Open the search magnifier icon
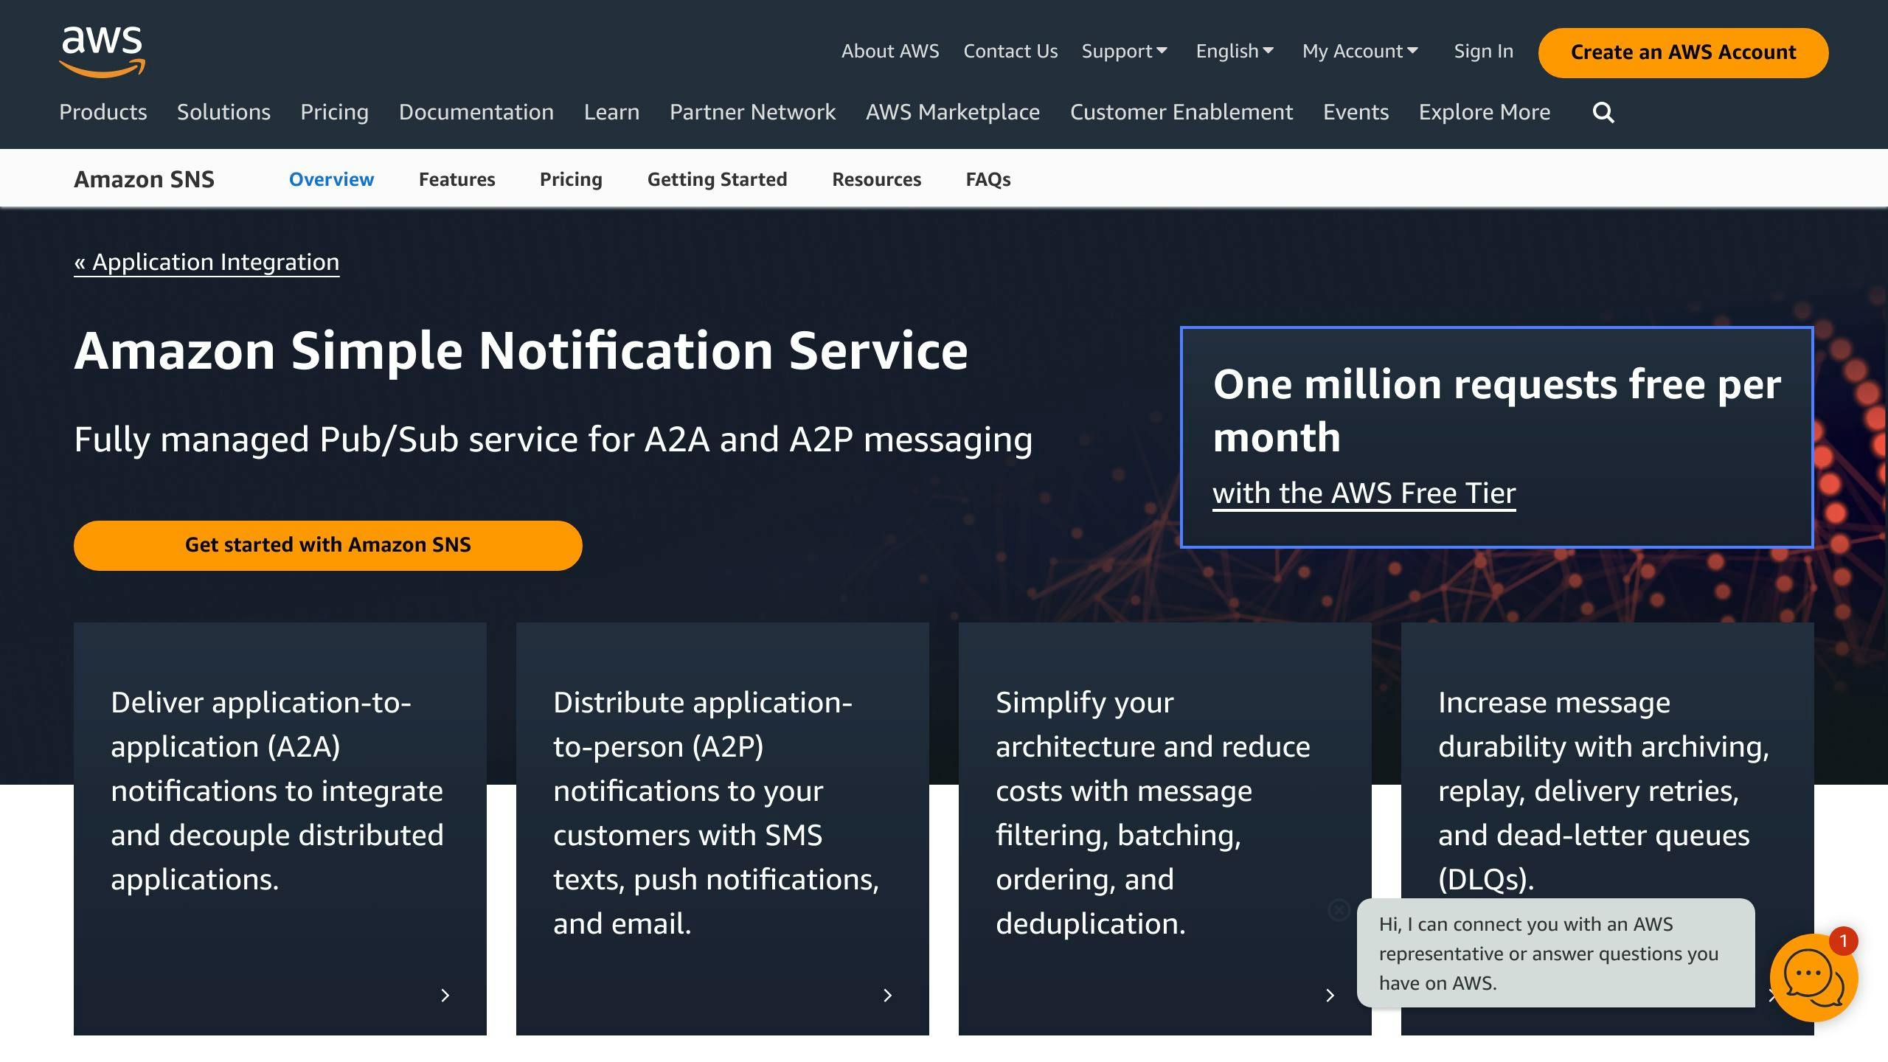The height and width of the screenshot is (1062, 1888). 1603,112
